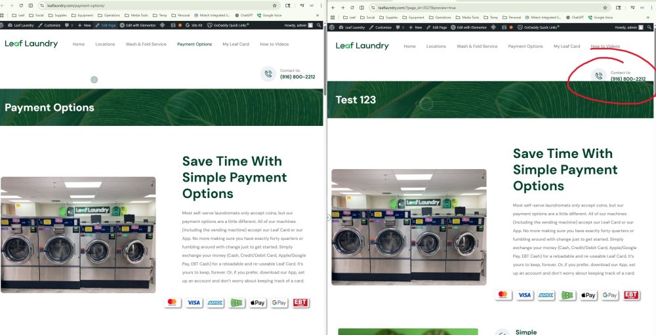Open Chrome three-dot menu in left window
This screenshot has width=656, height=335.
[x=321, y=5]
